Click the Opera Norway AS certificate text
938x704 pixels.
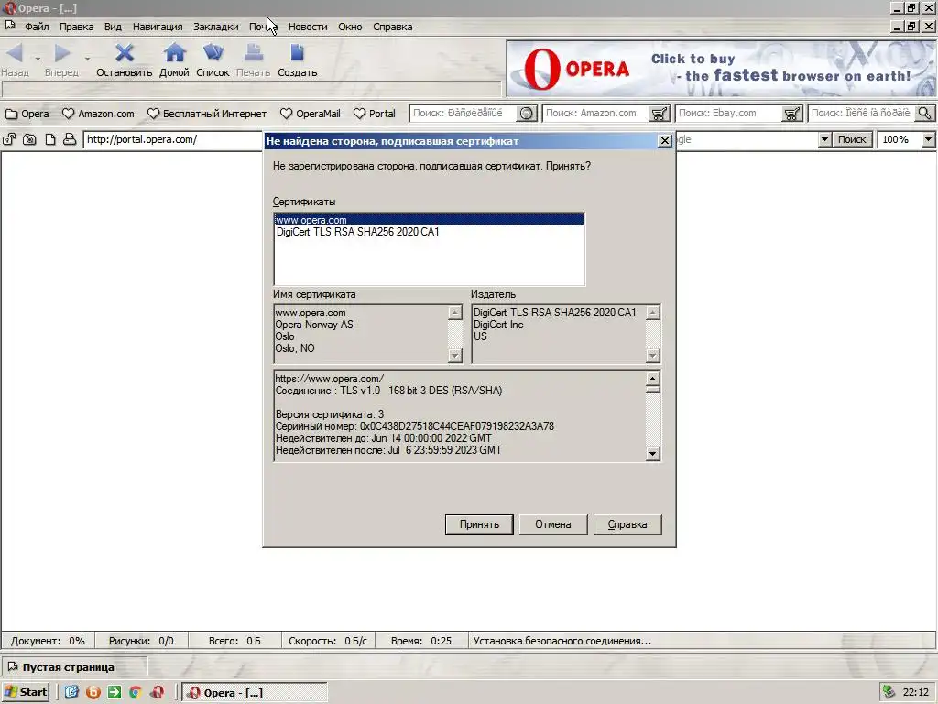[x=314, y=324]
